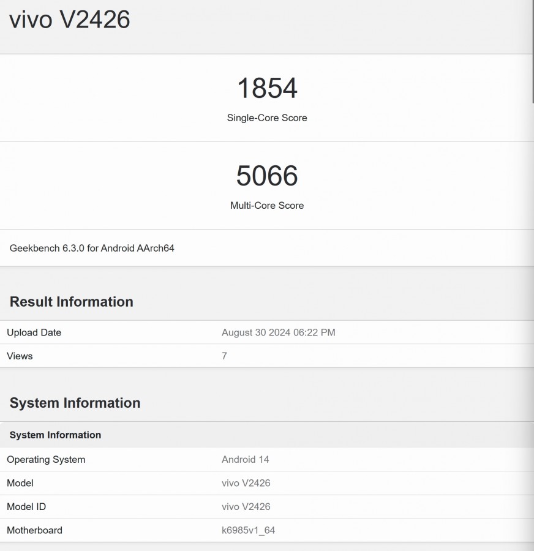Select the Model ID row label
The width and height of the screenshot is (534, 551).
click(26, 506)
